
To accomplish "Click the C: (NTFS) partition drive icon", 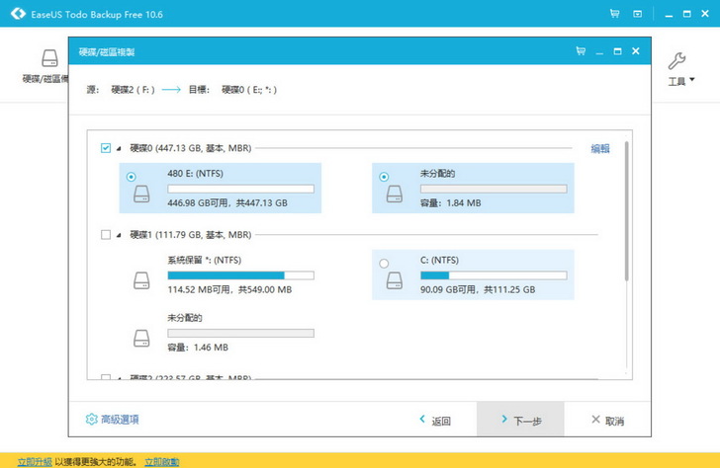I will (397, 281).
